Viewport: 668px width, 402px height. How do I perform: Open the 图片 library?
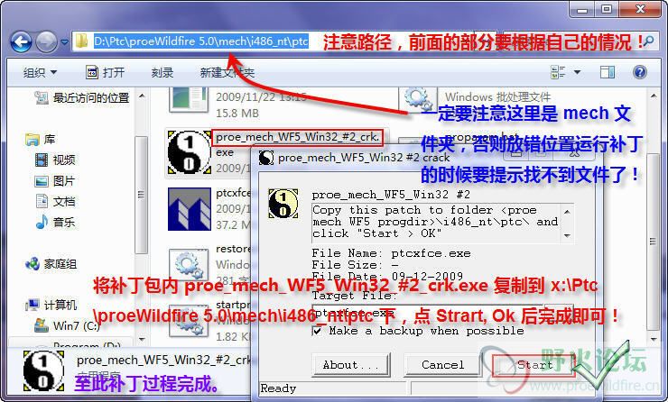64,181
